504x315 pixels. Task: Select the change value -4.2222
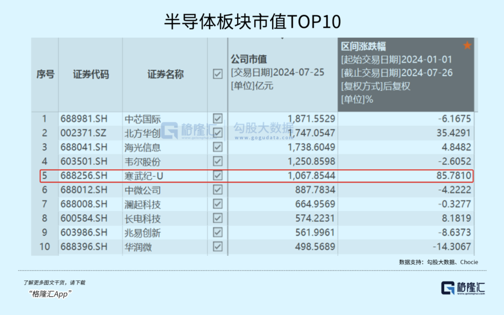pyautogui.click(x=455, y=190)
